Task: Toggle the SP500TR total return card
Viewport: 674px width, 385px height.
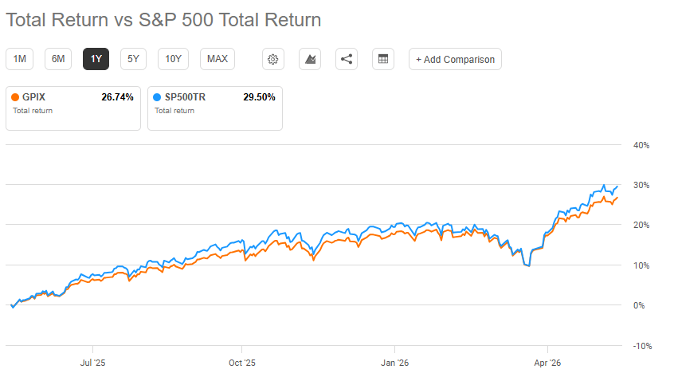Action: point(215,108)
